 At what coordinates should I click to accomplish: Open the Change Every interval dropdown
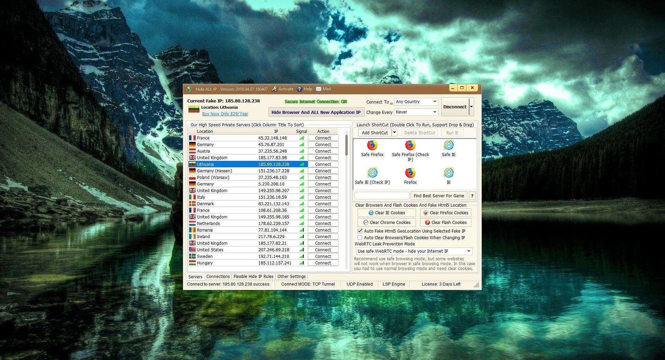[416, 112]
